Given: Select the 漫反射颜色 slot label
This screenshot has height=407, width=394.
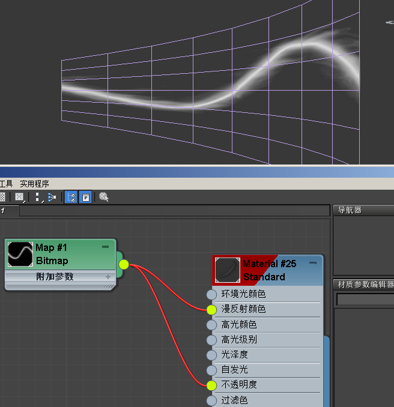Looking at the screenshot, I should tap(243, 309).
